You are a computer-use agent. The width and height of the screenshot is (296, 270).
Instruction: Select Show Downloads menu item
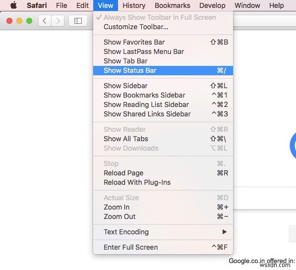coord(163,148)
